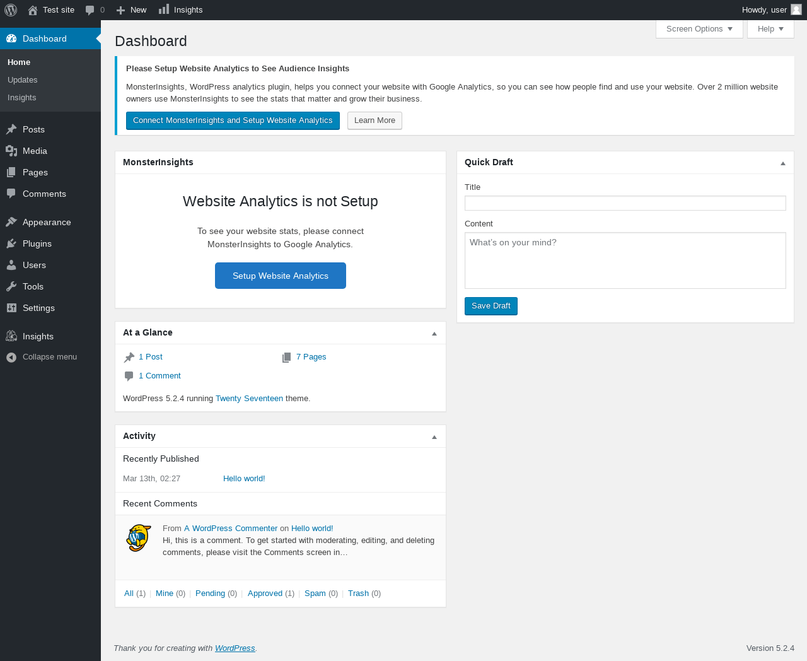Show All comments filter

click(x=129, y=594)
